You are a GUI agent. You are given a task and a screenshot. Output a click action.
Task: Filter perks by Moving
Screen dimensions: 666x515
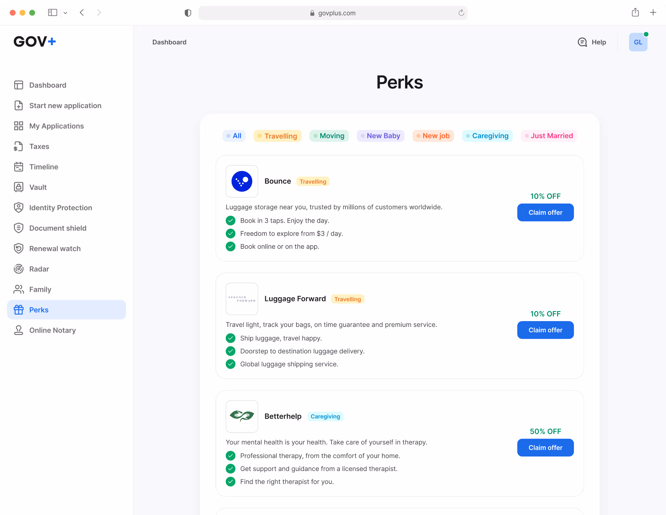pos(329,136)
